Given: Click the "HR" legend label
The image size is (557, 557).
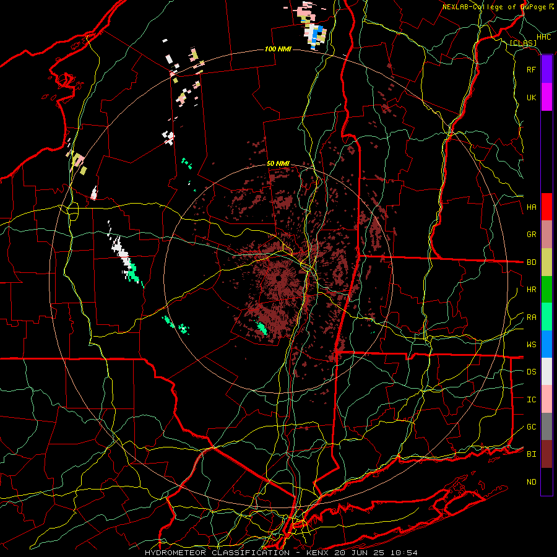Looking at the screenshot, I should tap(531, 290).
